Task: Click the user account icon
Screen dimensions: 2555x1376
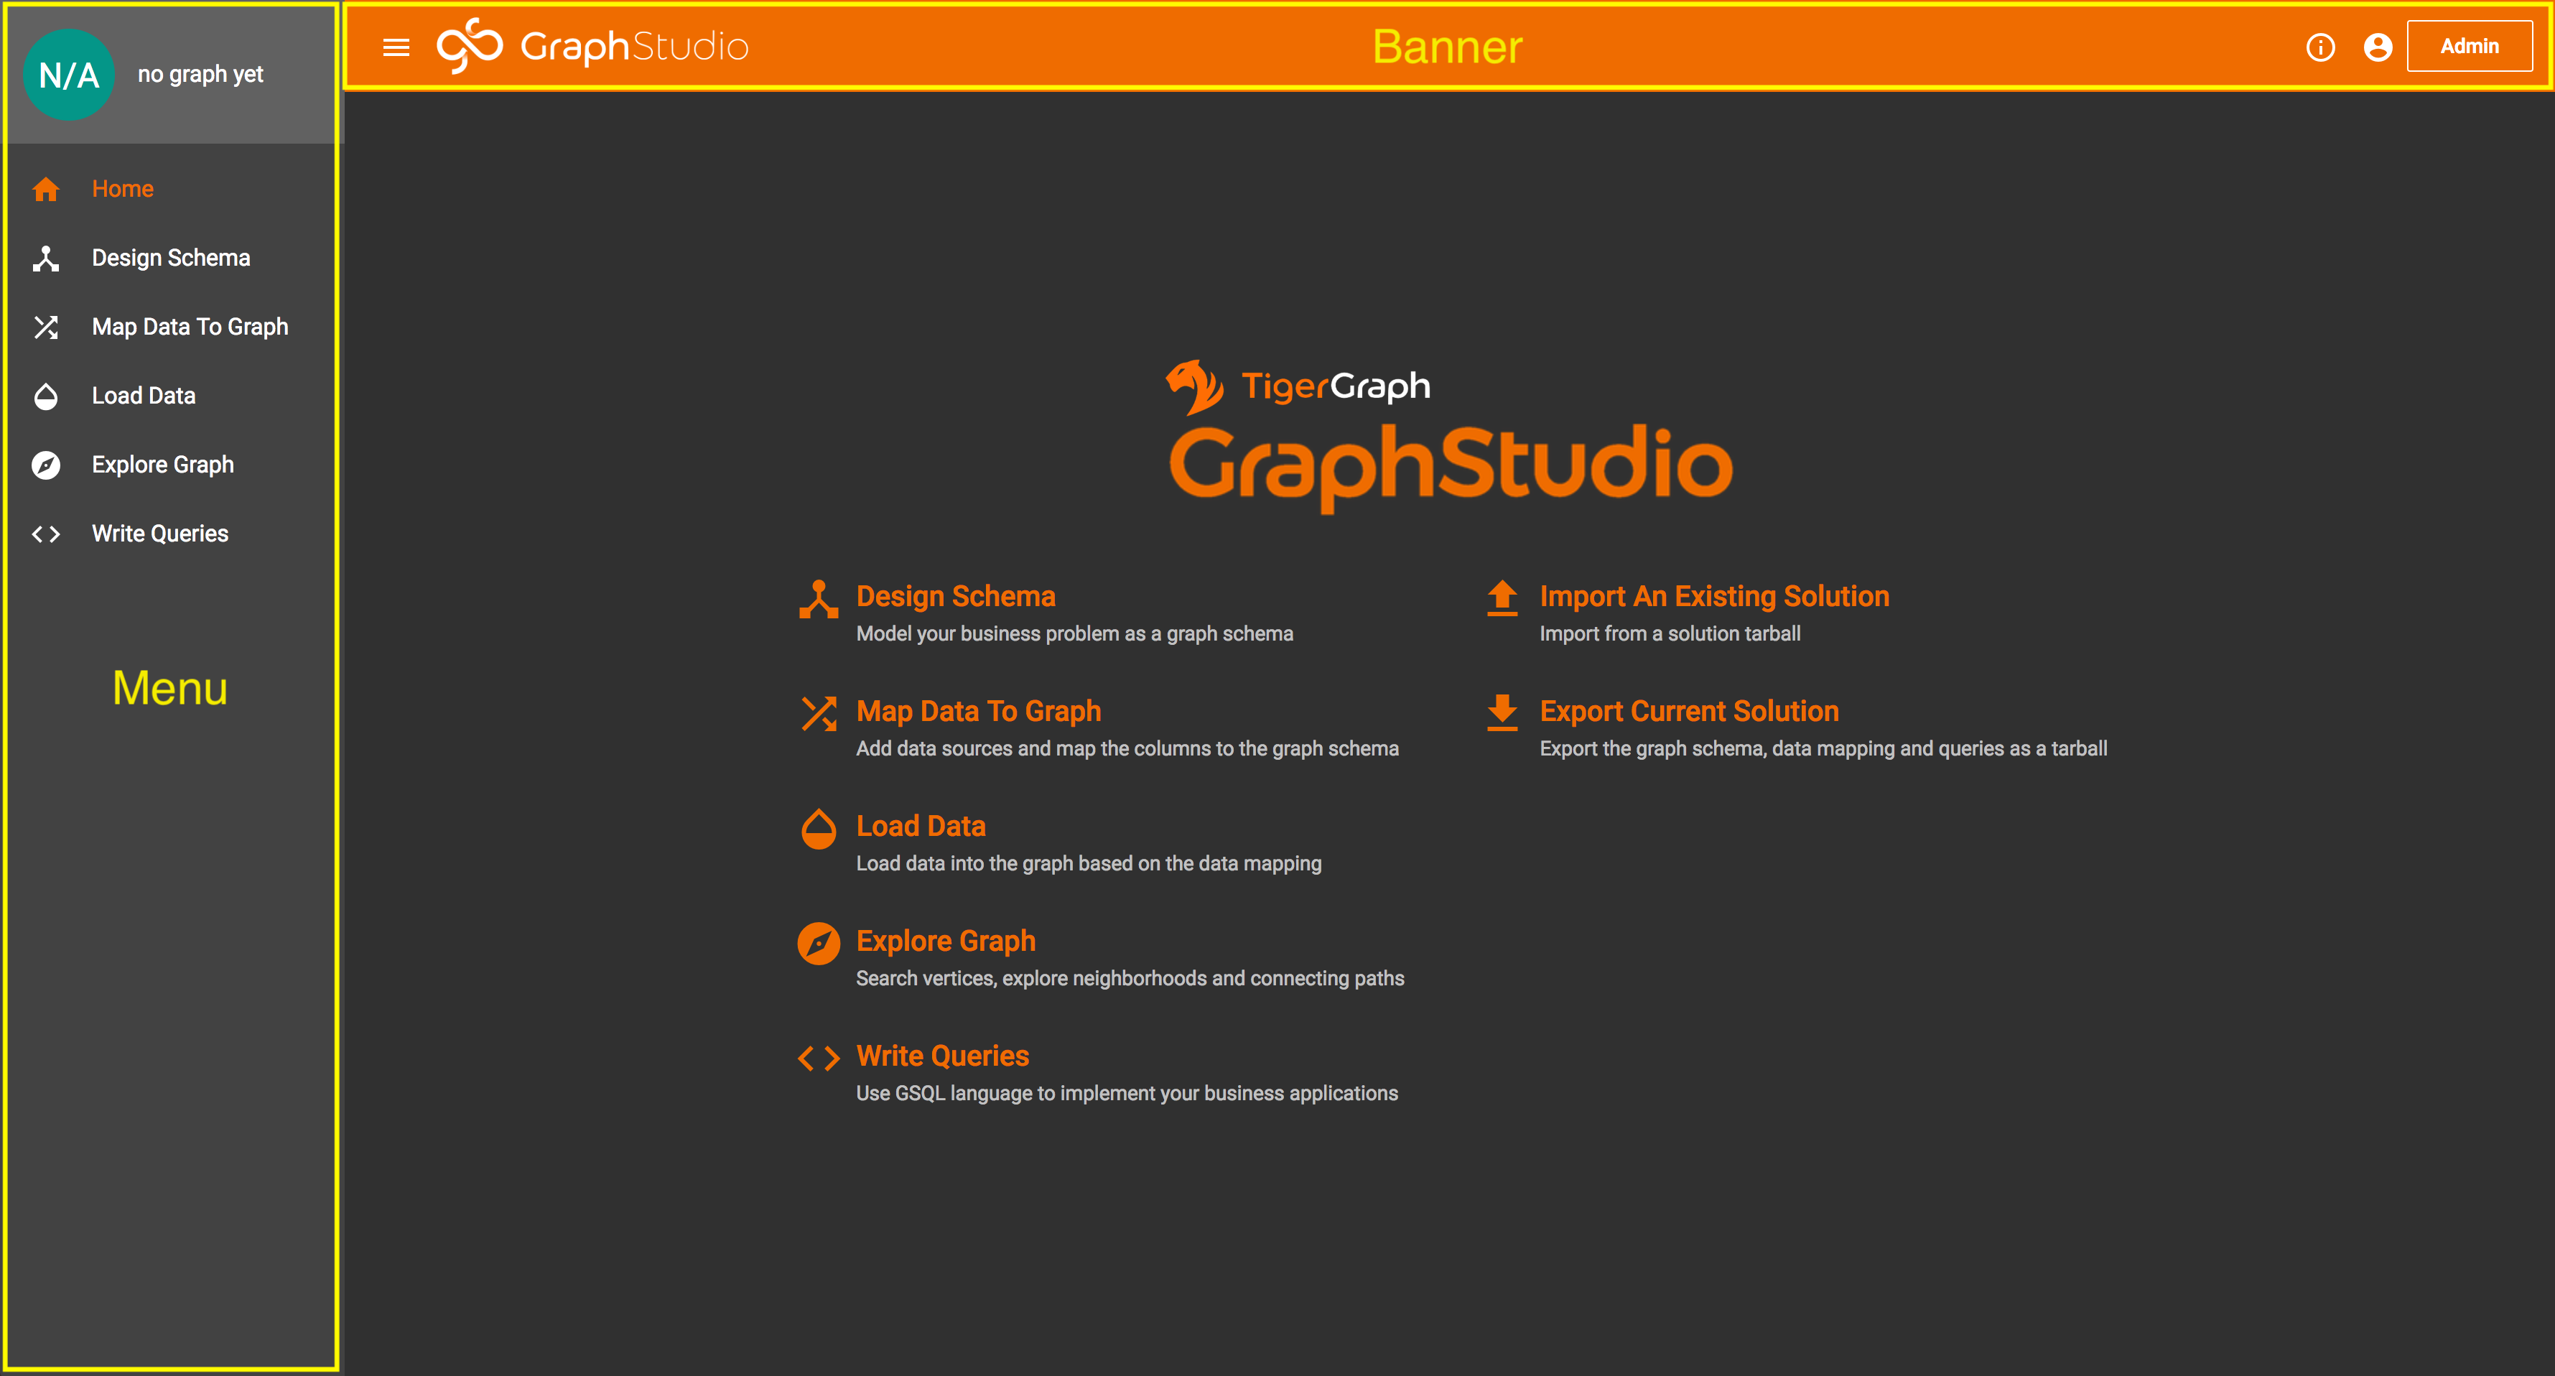Action: point(2378,47)
